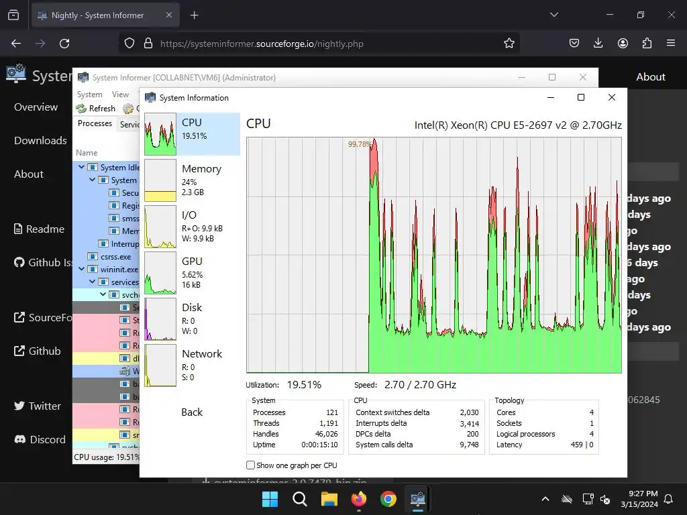Click the muted volume tray icon
Screen dimensions: 687x515
click(x=605, y=499)
